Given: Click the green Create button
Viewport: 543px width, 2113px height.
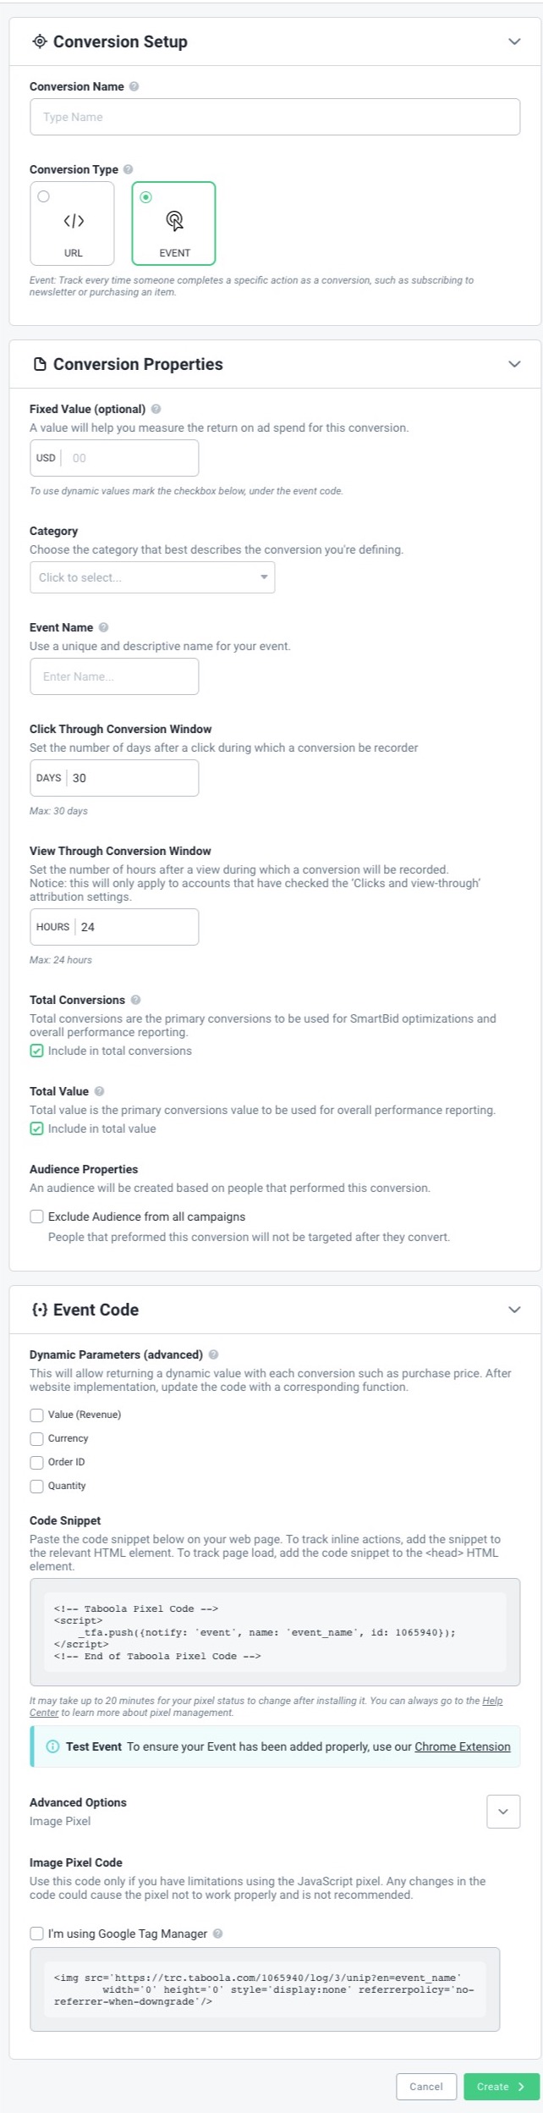Looking at the screenshot, I should tap(501, 2087).
